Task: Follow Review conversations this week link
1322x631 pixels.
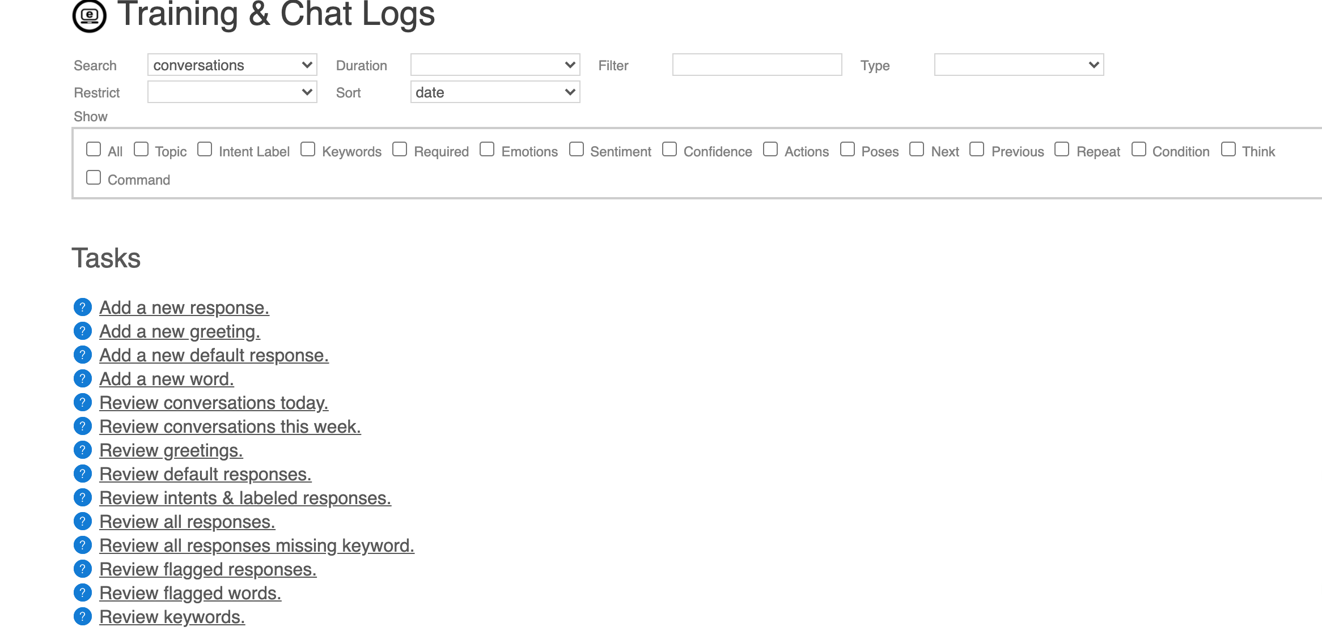Action: pos(230,427)
